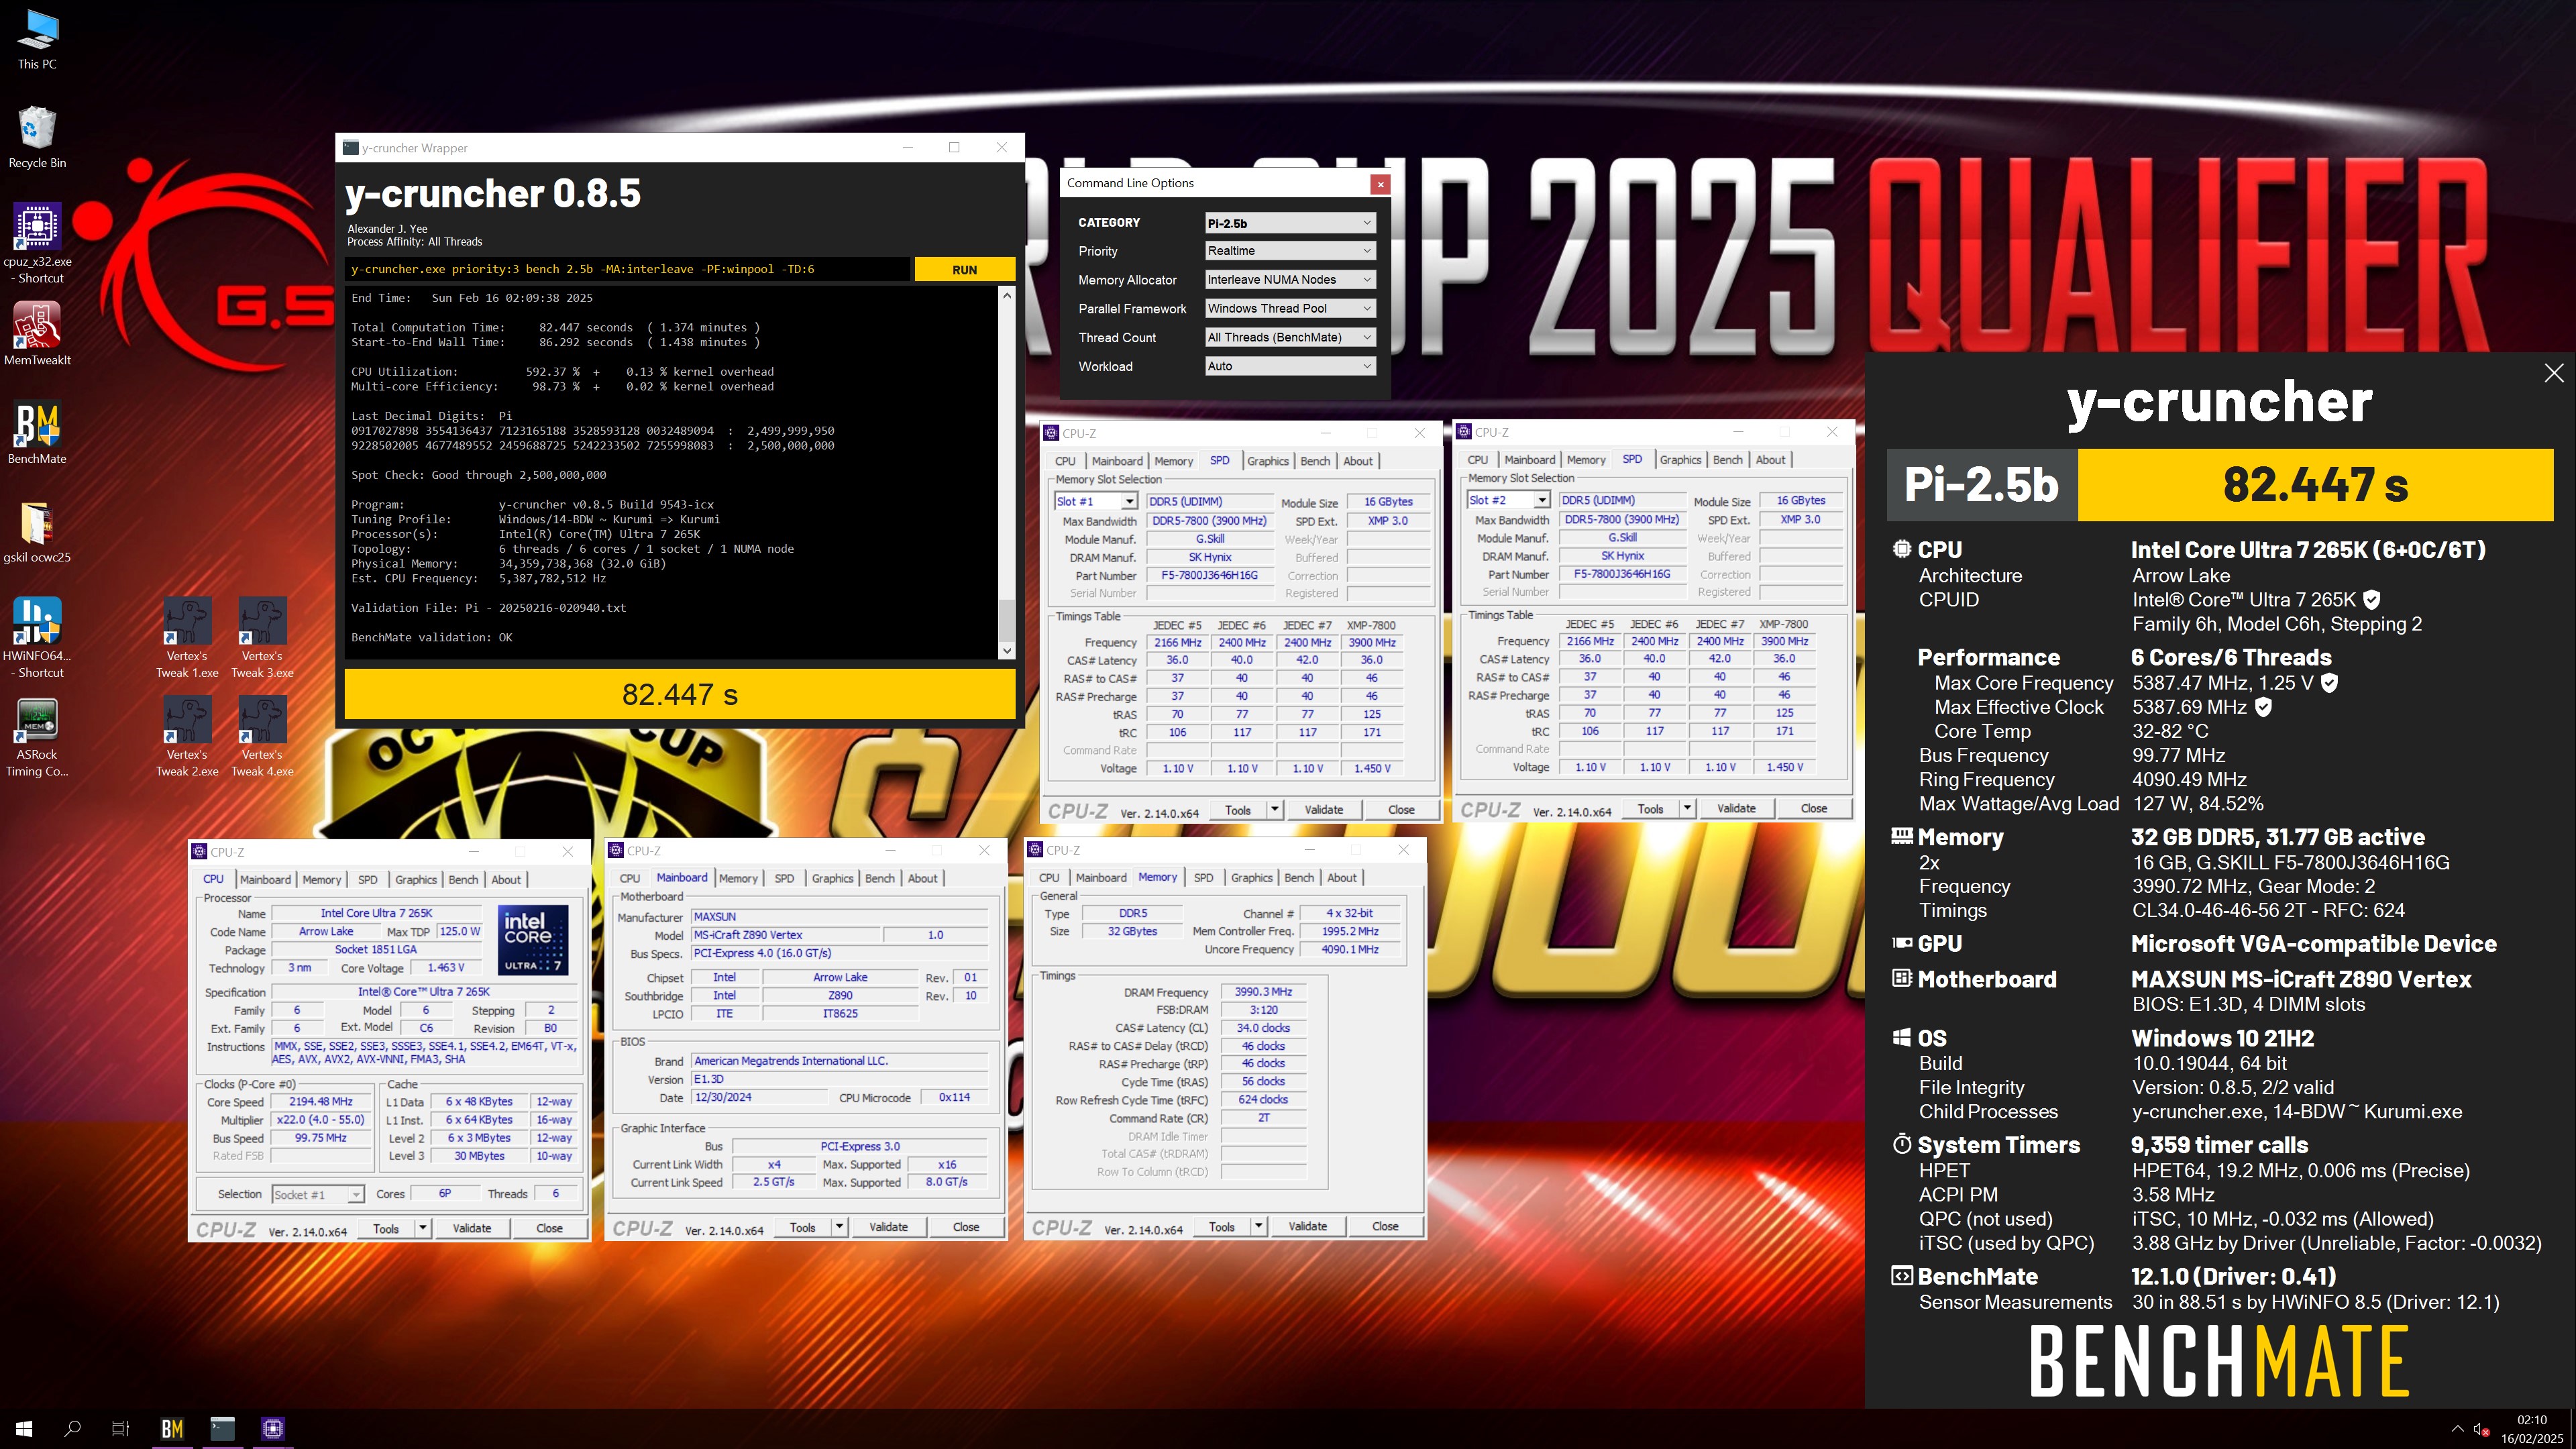Select Mainboard tab in CPU window
The width and height of the screenshot is (2576, 1449).
click(265, 880)
